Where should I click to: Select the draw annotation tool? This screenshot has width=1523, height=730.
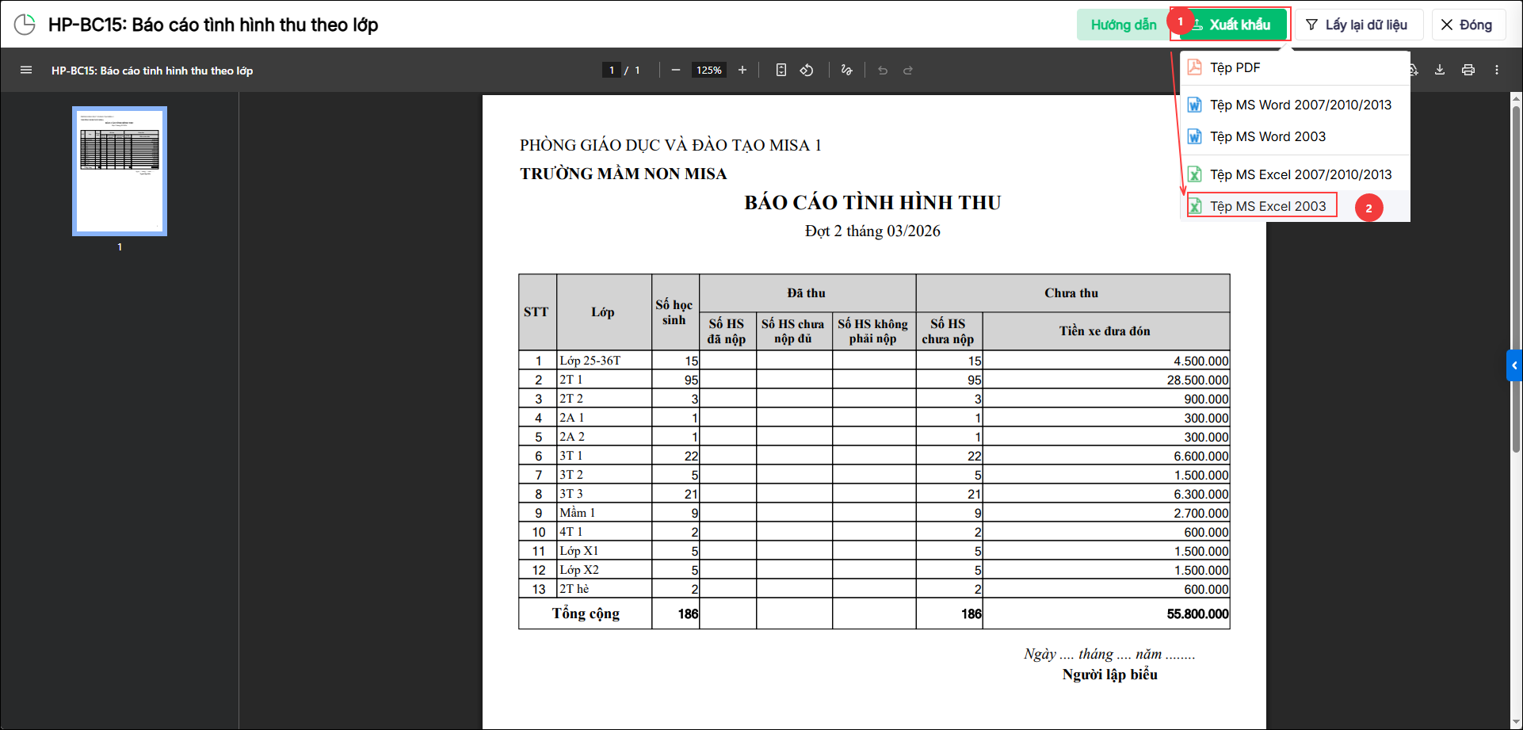(846, 70)
